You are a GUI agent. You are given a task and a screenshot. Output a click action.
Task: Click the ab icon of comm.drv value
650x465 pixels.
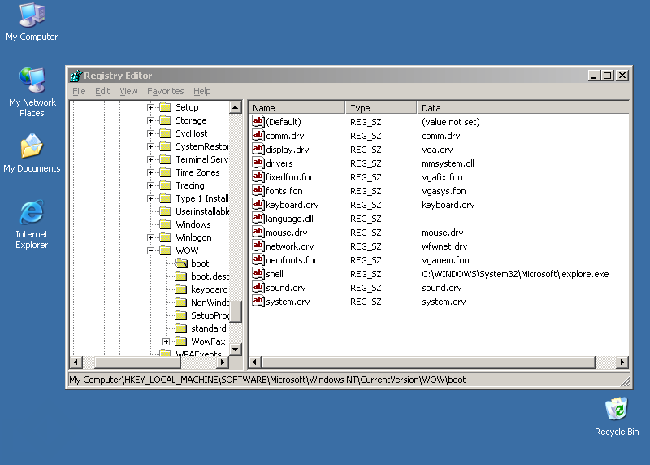pyautogui.click(x=258, y=135)
